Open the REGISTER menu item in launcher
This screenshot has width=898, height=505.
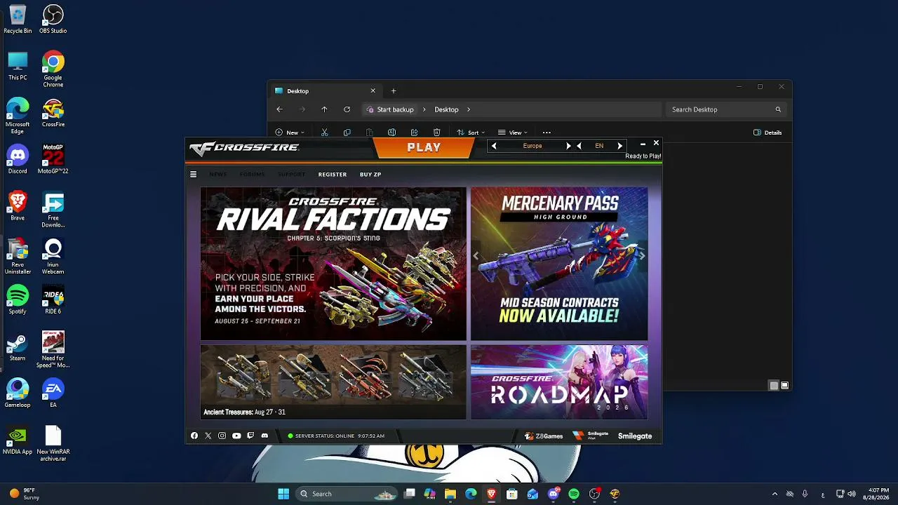[x=333, y=174]
